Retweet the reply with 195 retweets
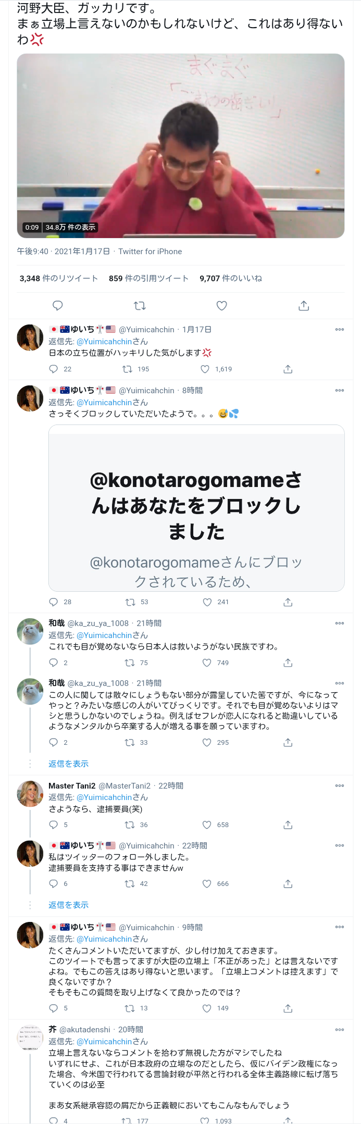This screenshot has height=1124, width=361. point(127,369)
